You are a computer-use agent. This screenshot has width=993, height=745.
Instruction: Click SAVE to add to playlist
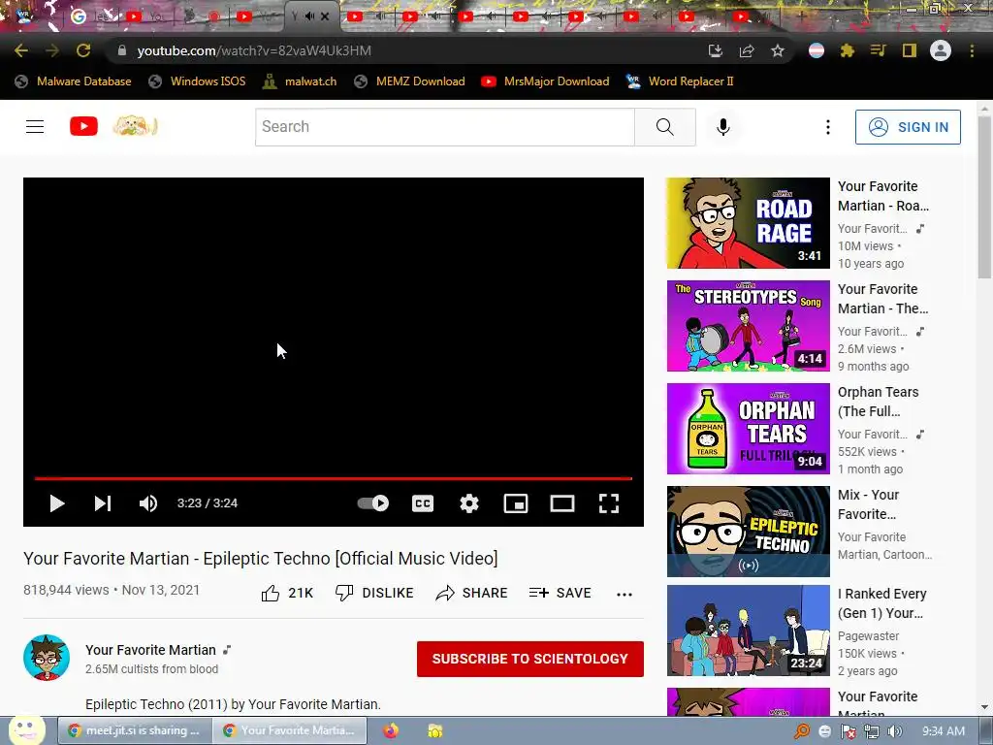click(560, 593)
